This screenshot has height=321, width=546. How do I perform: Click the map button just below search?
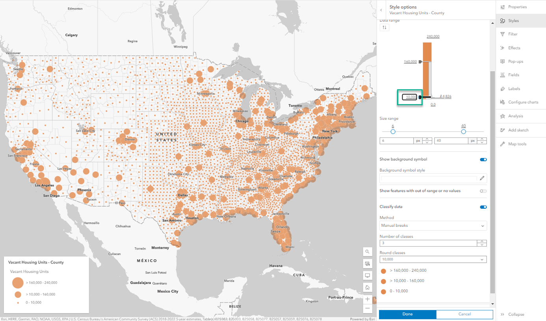pos(368,263)
